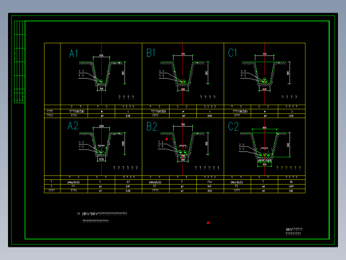Click the A1 section label
This screenshot has height=260, width=346.
tap(73, 53)
